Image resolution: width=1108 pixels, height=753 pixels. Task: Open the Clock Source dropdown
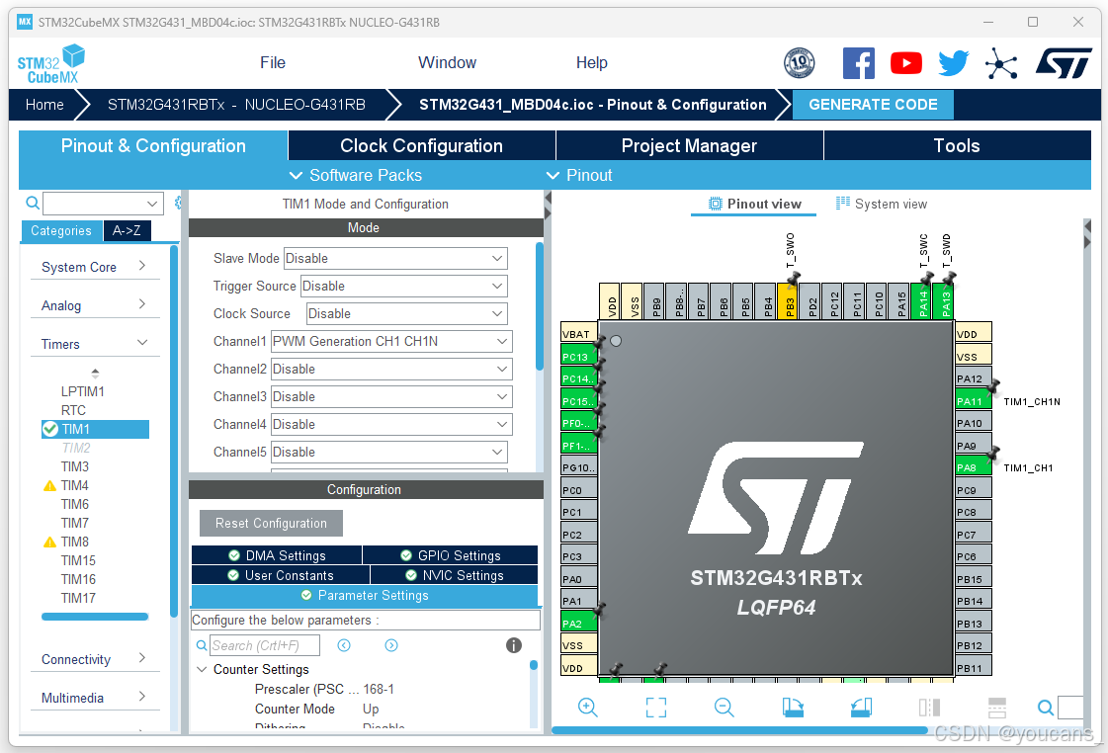click(x=407, y=313)
